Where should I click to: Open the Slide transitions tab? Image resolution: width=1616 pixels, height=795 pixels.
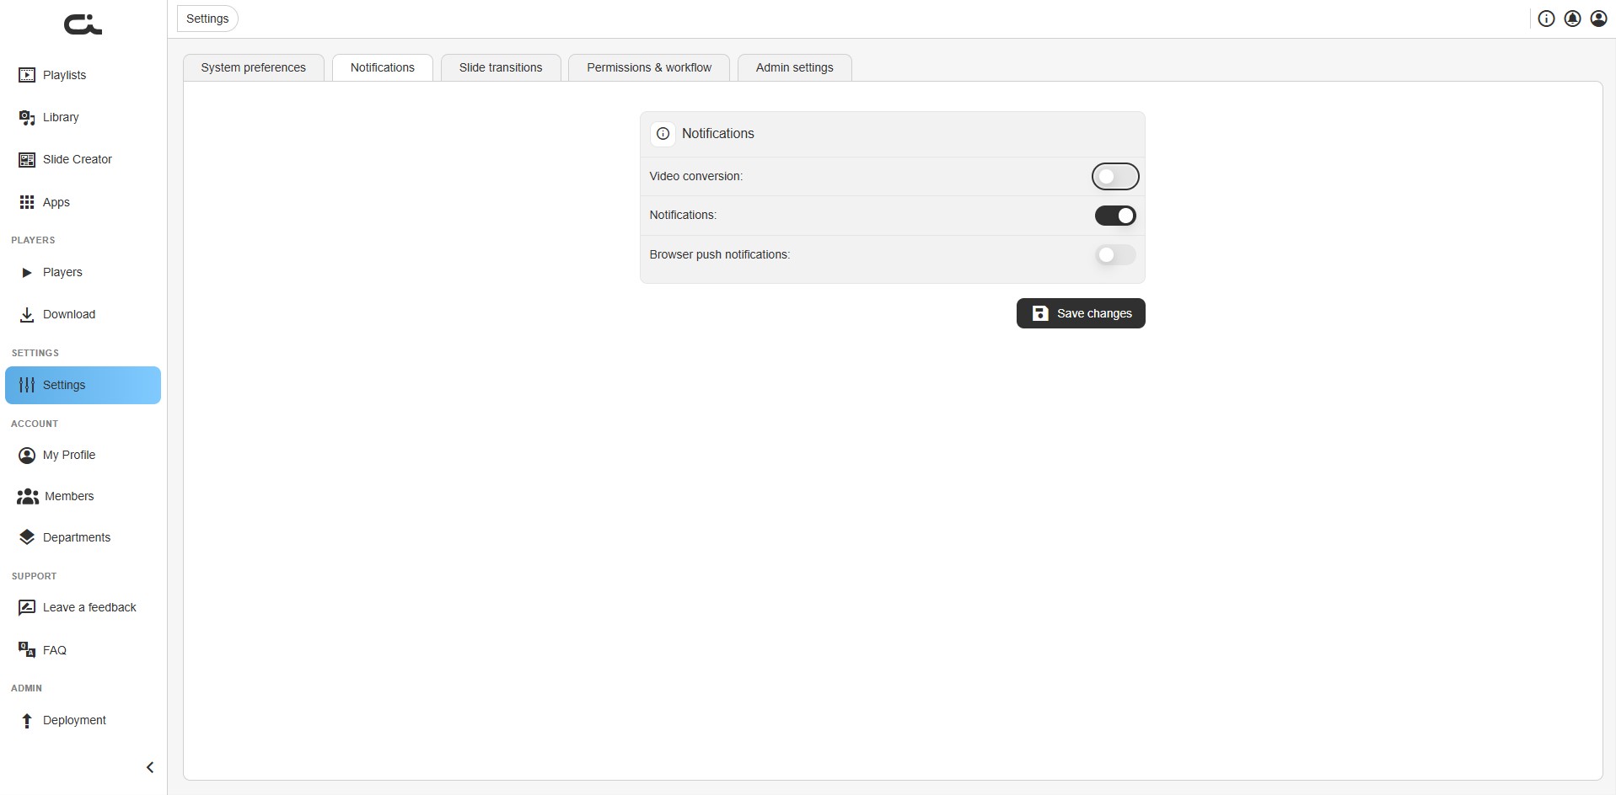(501, 67)
